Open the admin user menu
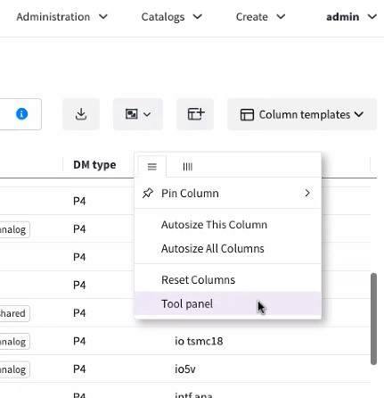This screenshot has height=398, width=384. tap(351, 17)
